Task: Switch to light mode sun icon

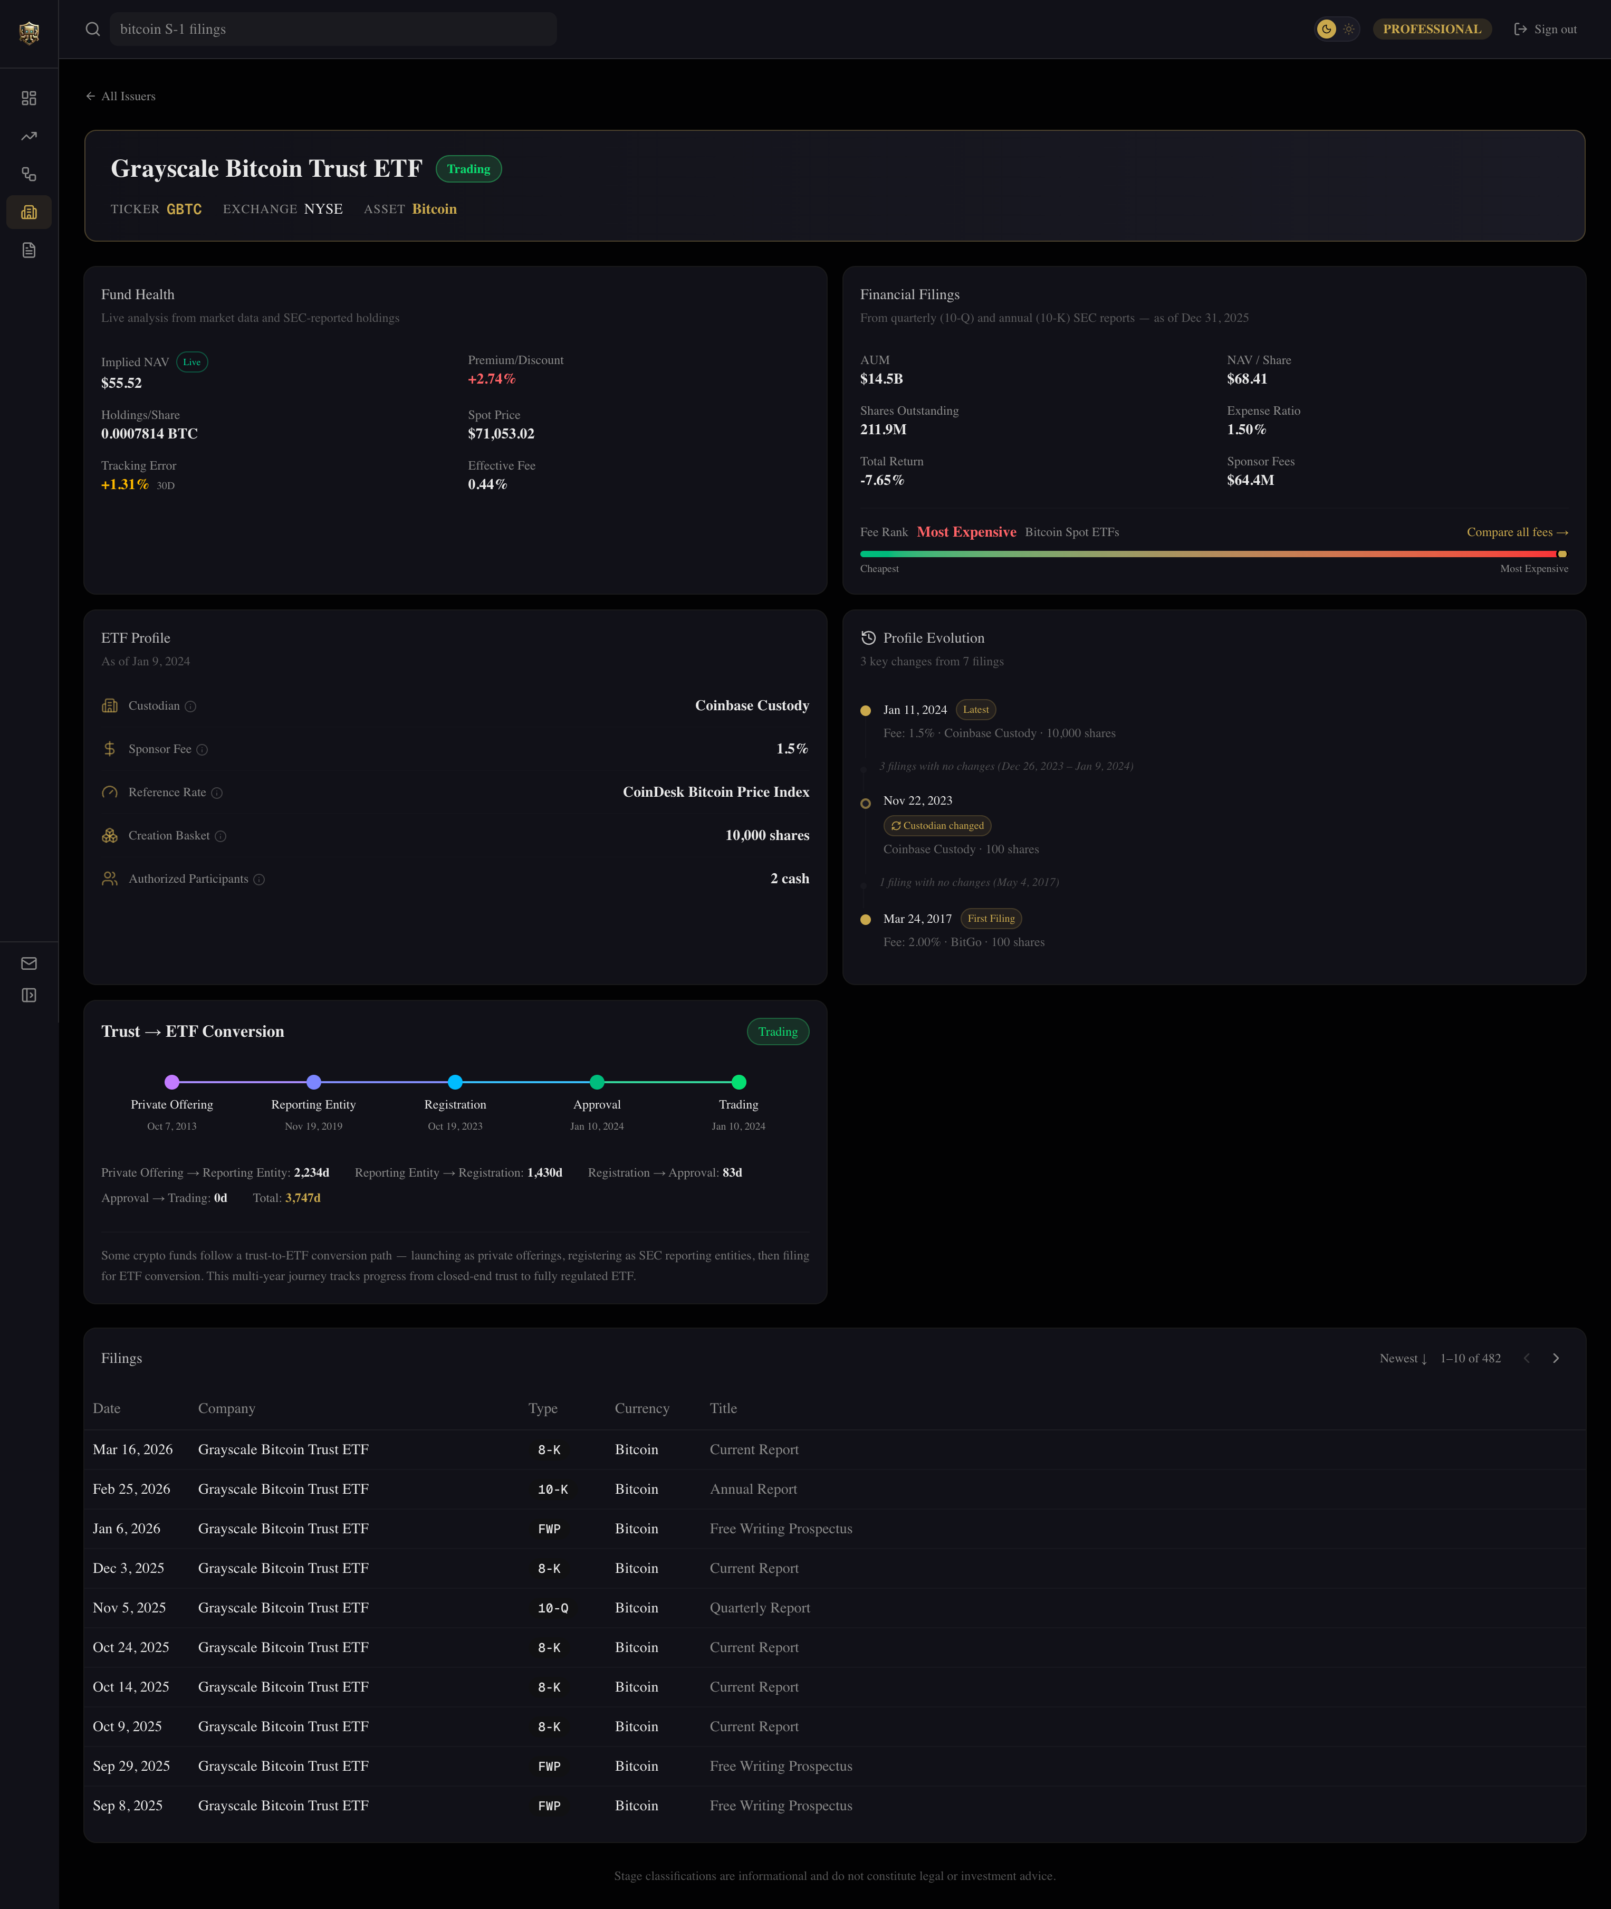Action: tap(1349, 29)
